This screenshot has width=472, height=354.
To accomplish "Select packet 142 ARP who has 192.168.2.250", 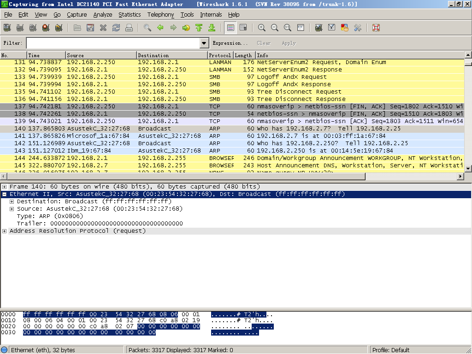I will tap(232, 143).
